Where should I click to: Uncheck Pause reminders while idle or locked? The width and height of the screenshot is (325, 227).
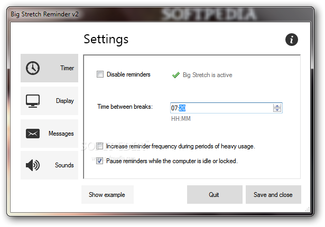coord(99,160)
